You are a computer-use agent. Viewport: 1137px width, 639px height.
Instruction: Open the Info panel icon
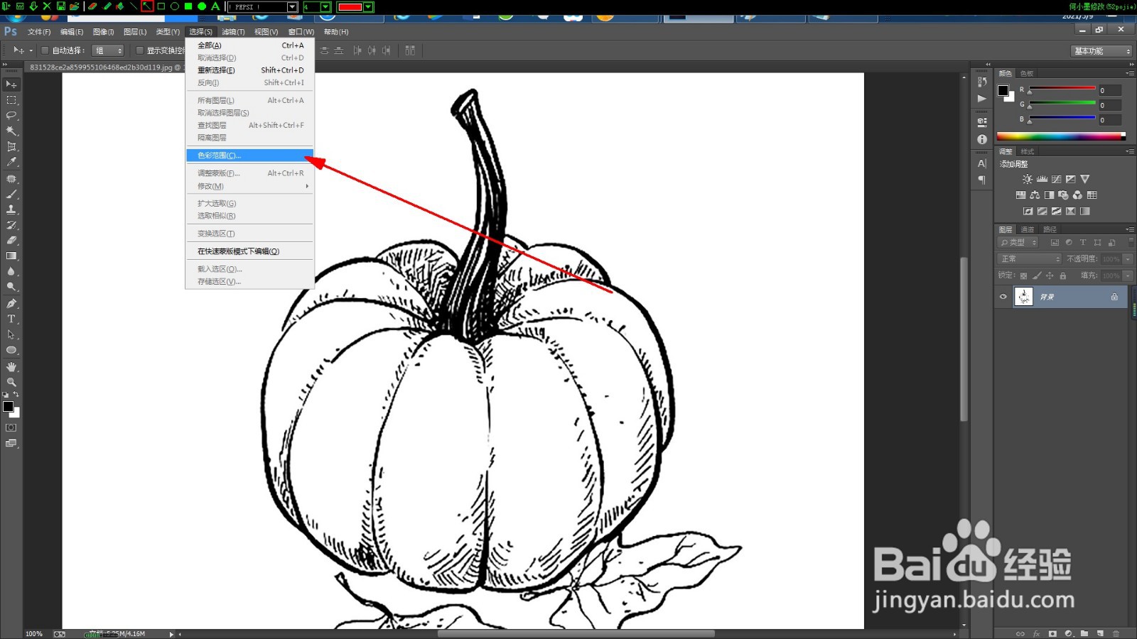[982, 139]
